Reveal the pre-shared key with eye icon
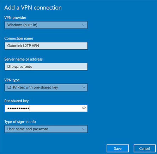Image resolution: width=157 pixels, height=154 pixels. [x=84, y=108]
